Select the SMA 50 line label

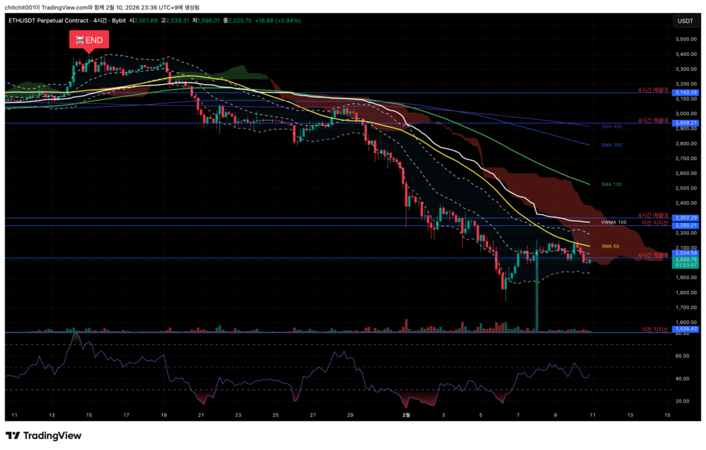[610, 246]
